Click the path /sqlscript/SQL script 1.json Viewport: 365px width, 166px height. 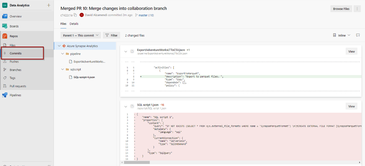151,108
